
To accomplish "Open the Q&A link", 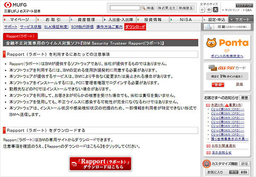I will [x=247, y=10].
